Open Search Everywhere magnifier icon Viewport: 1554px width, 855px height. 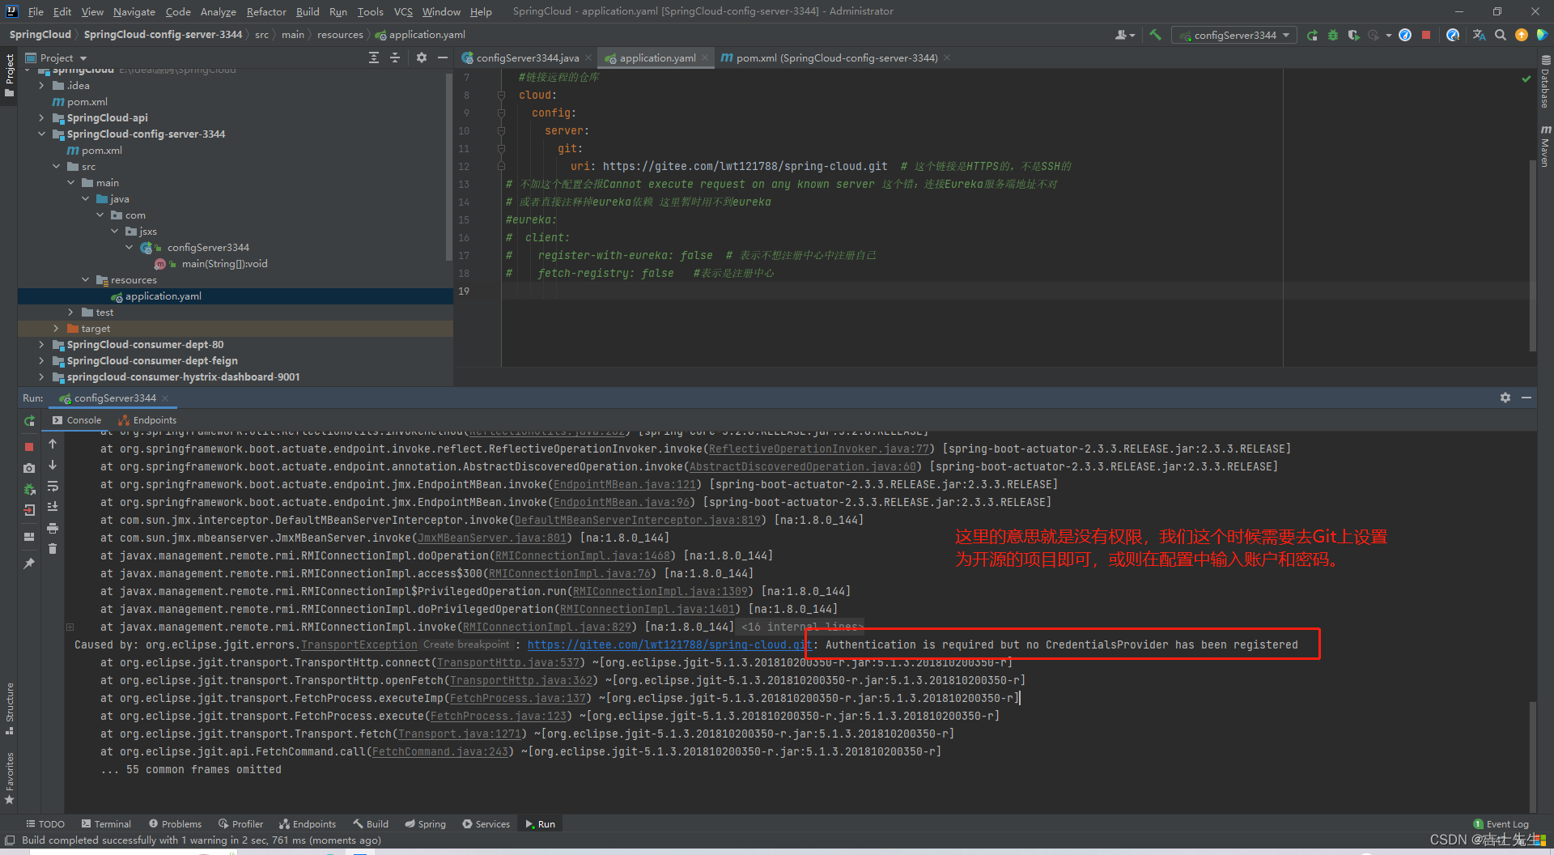[x=1500, y=35]
